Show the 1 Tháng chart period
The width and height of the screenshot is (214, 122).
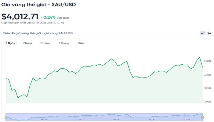[x=45, y=43]
